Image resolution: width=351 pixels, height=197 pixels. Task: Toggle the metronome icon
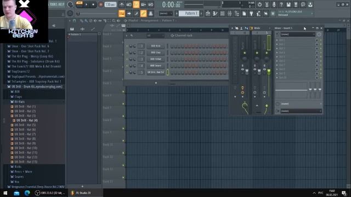[122, 4]
